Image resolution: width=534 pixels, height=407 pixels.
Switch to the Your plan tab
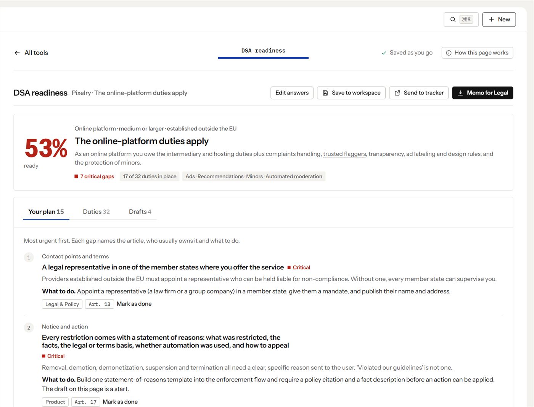coord(46,212)
